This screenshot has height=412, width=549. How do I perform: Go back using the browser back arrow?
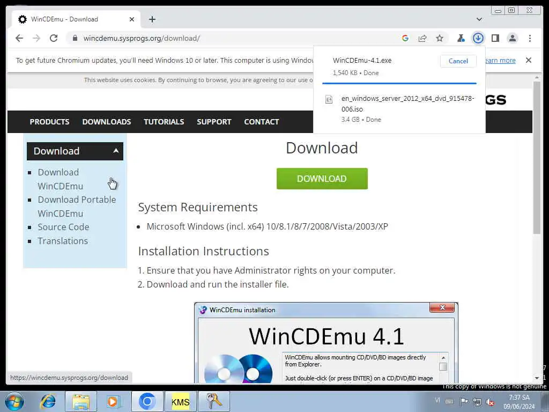point(19,38)
